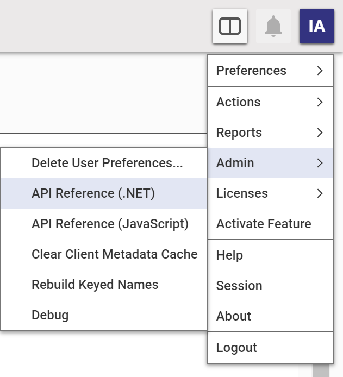Select Clear Client Metadata Cache
Image resolution: width=343 pixels, height=377 pixels.
pos(114,254)
